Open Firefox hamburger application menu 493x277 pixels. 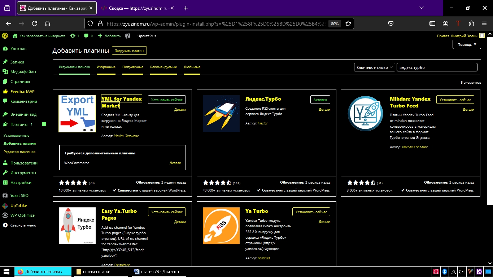click(484, 23)
